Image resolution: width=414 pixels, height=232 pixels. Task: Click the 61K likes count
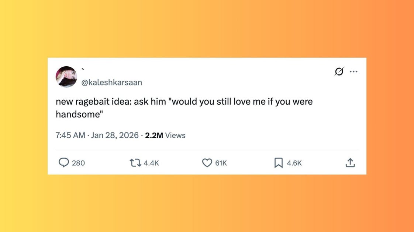[221, 163]
